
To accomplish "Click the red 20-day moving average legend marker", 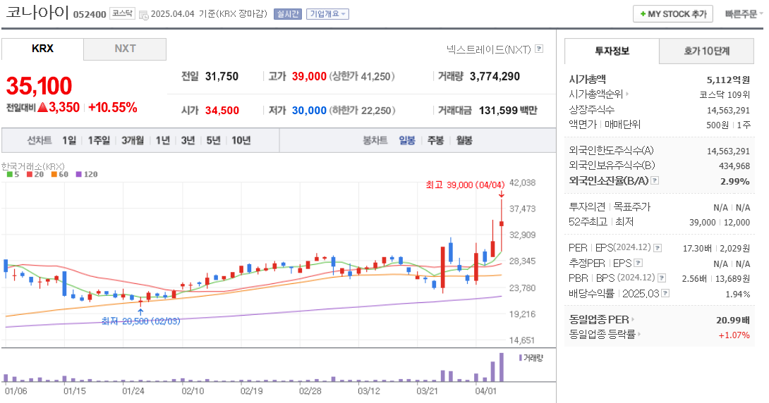I will point(30,174).
